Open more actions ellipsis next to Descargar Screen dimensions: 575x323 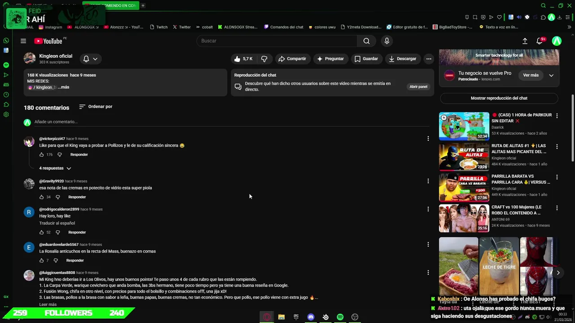click(429, 59)
